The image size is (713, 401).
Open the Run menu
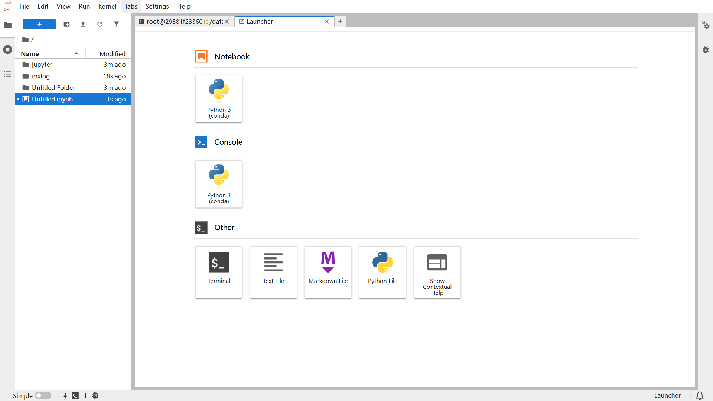pyautogui.click(x=84, y=6)
